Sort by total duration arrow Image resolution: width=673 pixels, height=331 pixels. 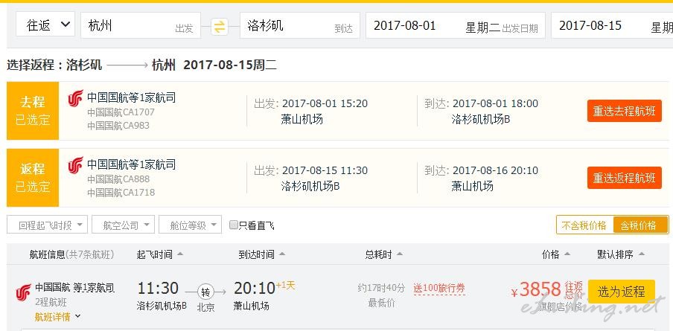pos(399,254)
